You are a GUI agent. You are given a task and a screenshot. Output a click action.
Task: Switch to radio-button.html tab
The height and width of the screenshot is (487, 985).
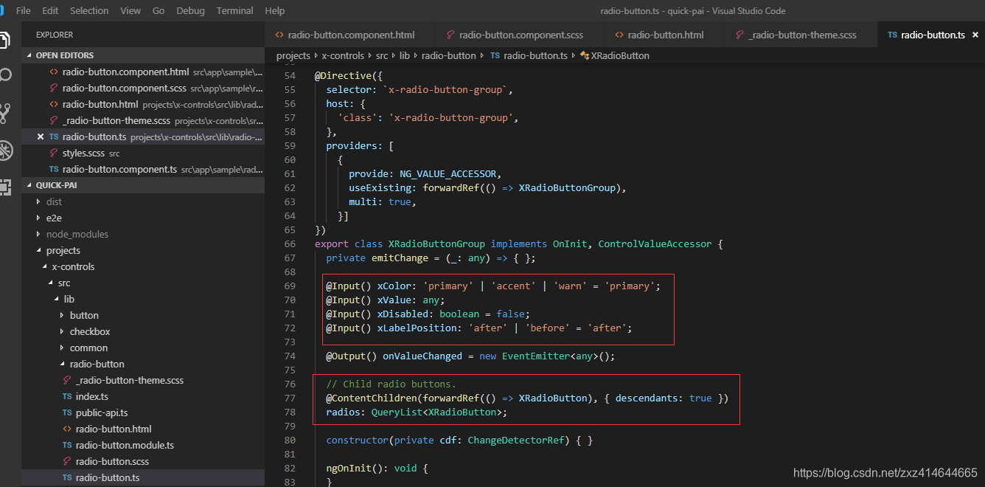click(664, 35)
